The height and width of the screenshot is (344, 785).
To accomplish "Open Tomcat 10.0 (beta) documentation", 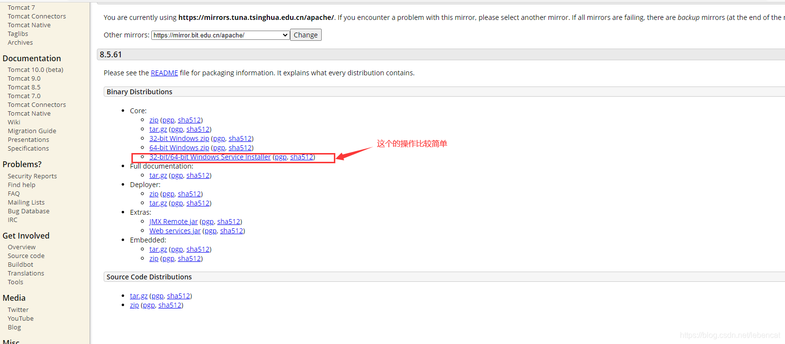I will (x=36, y=70).
